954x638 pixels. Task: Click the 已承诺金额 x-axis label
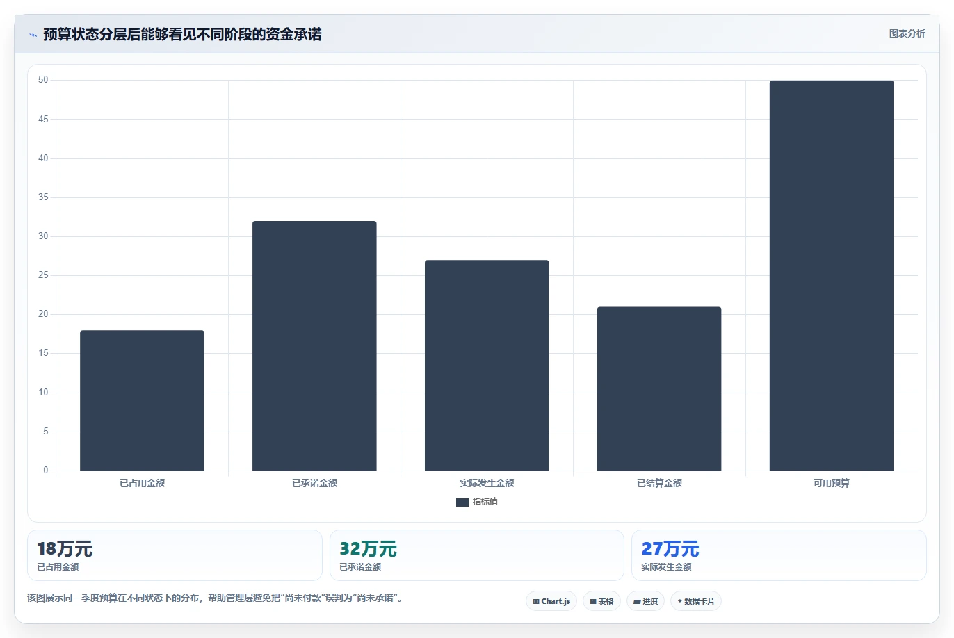click(314, 483)
